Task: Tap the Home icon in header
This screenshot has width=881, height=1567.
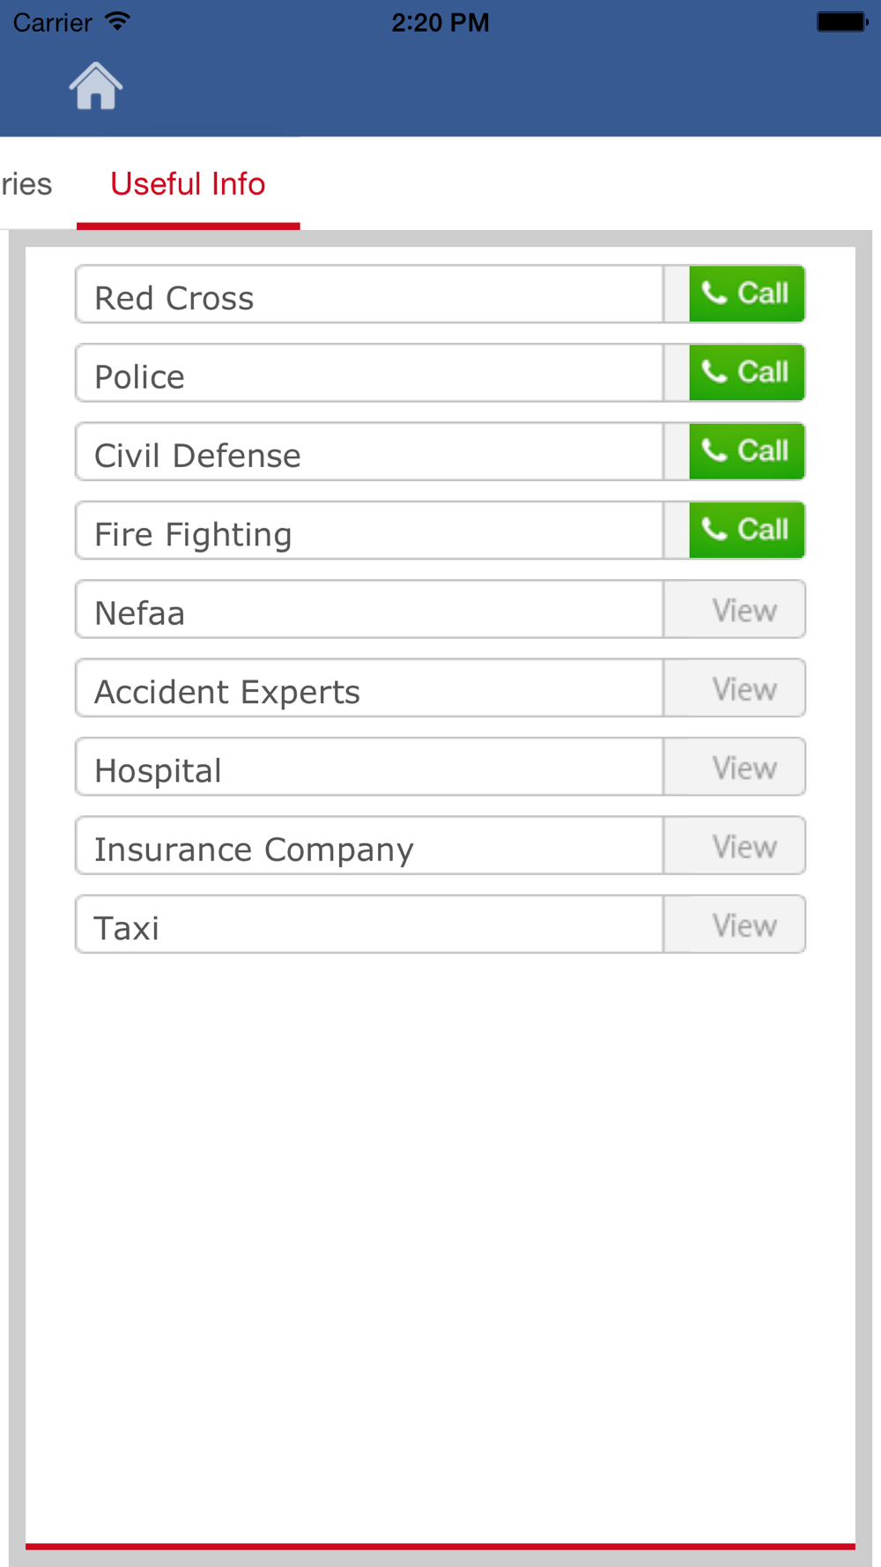Action: point(95,86)
